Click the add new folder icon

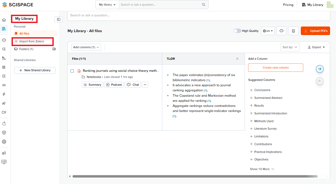[54, 49]
